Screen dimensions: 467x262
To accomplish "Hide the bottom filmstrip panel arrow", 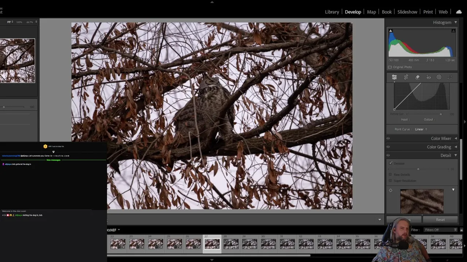I will [212, 260].
